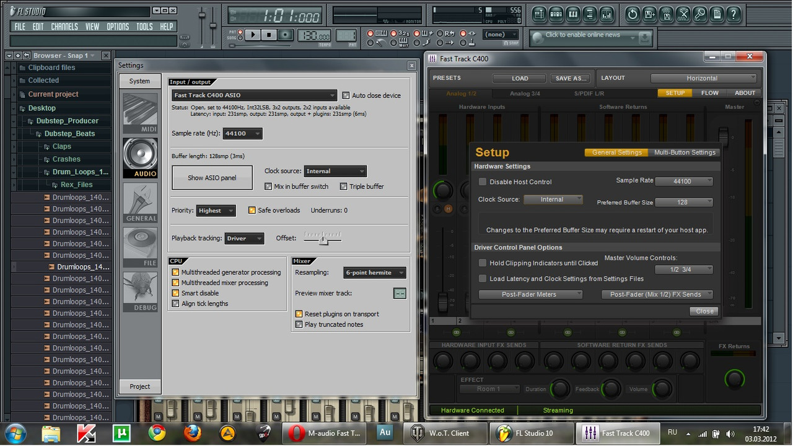Toggle Multithreaded mixer processing
793x446 pixels.
[176, 283]
